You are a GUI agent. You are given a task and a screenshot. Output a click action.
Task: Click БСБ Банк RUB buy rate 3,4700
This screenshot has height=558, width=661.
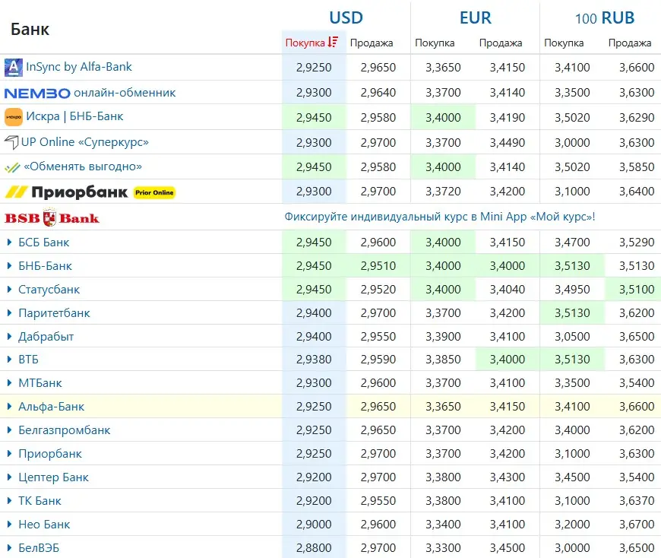click(572, 243)
